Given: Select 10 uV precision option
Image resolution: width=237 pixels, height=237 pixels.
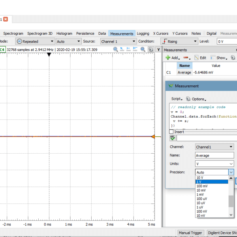Looking at the screenshot, I should 212,203.
